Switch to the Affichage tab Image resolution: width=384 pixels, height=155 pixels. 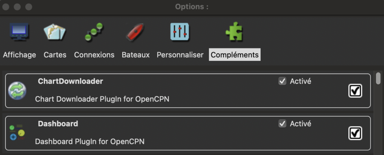pos(19,55)
